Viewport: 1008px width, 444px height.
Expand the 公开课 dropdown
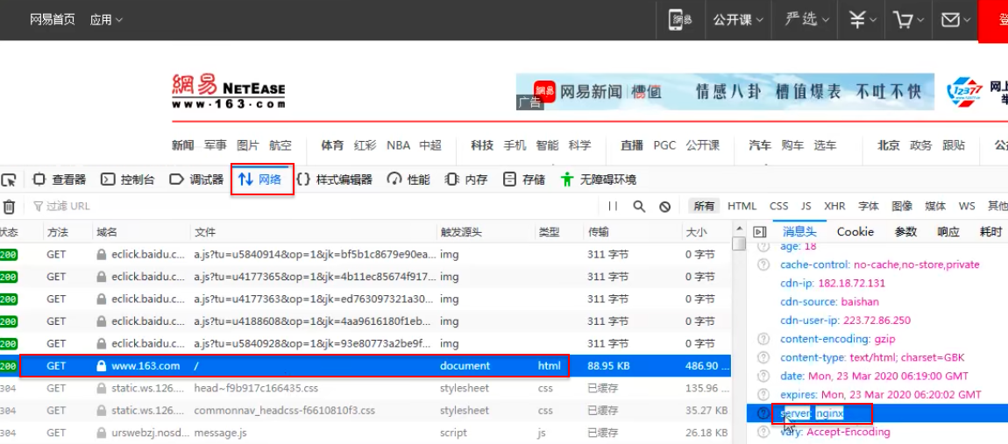[738, 20]
